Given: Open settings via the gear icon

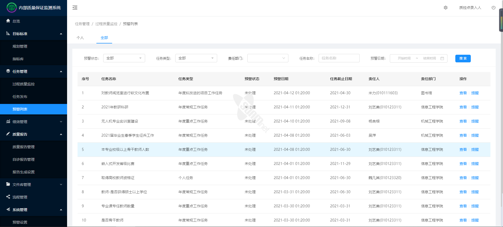Looking at the screenshot, I should coord(445,8).
